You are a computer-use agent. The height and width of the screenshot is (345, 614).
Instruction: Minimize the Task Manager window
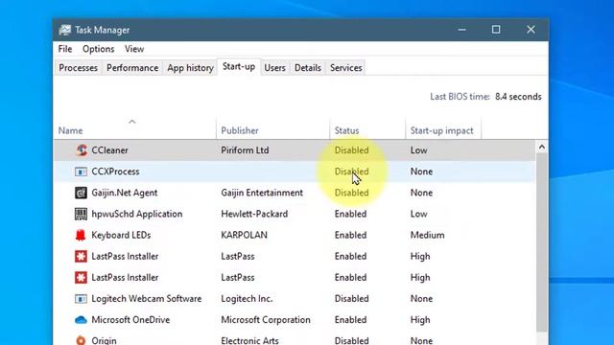pyautogui.click(x=462, y=30)
